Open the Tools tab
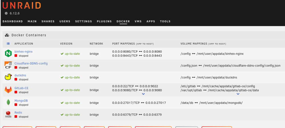 coord(165,21)
